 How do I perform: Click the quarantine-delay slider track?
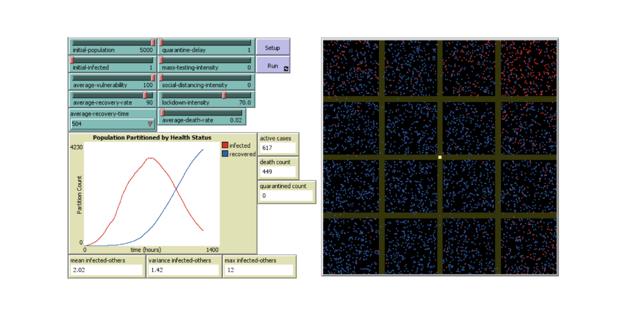205,42
